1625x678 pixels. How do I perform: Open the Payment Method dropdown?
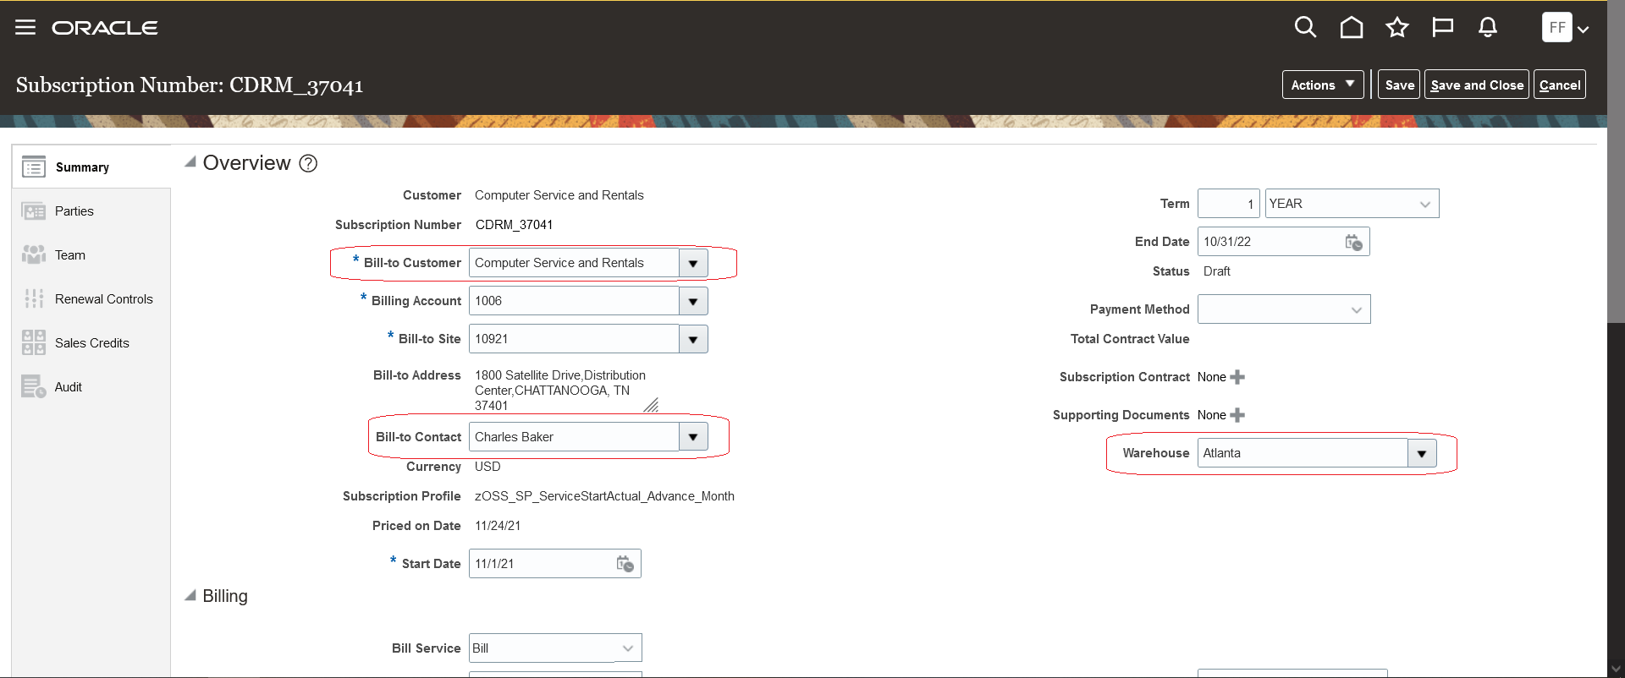[1284, 309]
